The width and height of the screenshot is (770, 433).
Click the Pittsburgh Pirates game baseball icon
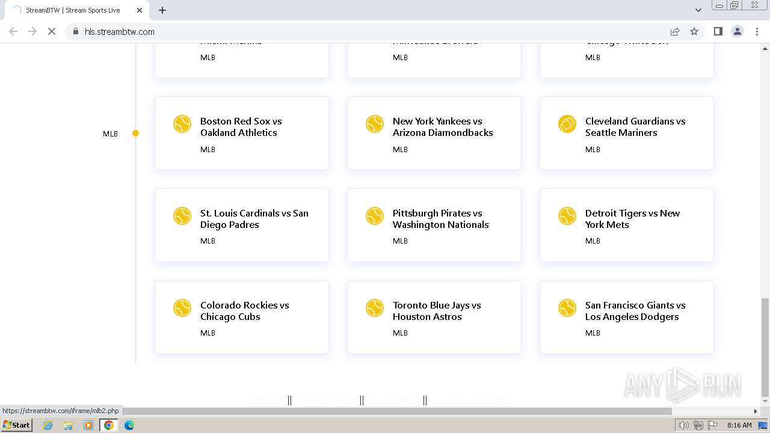point(375,216)
